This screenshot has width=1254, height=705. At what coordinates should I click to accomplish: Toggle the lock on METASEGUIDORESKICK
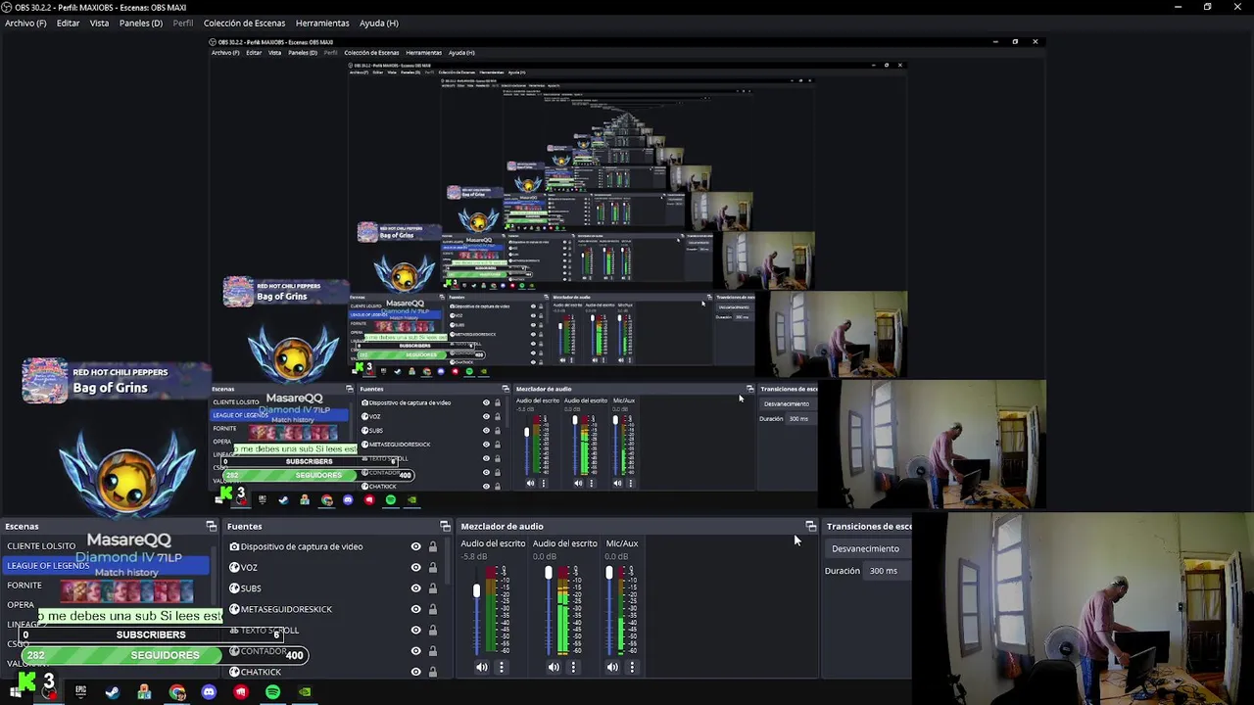coord(432,609)
